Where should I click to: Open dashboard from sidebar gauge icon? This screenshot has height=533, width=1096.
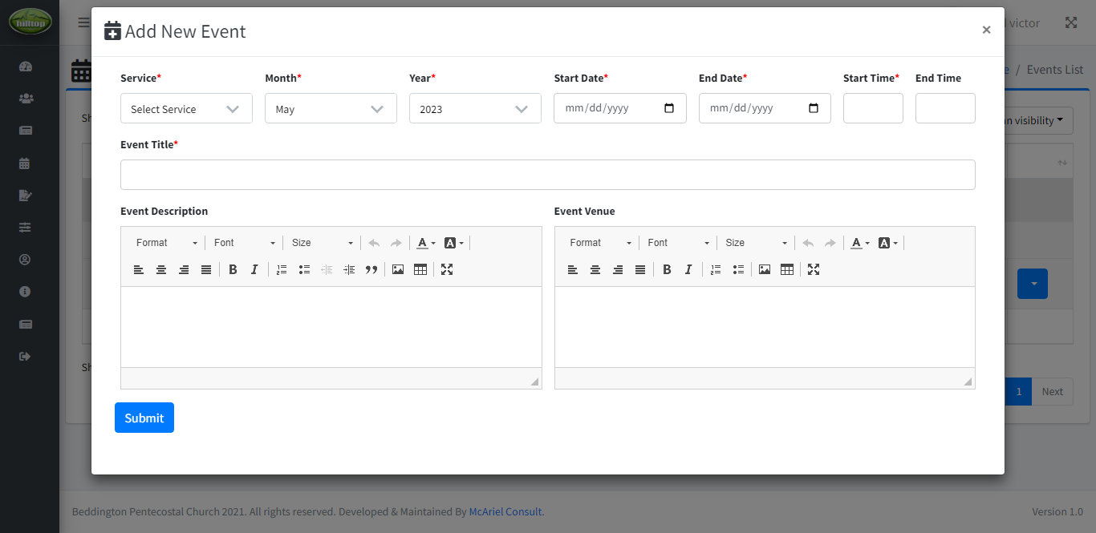pos(25,67)
